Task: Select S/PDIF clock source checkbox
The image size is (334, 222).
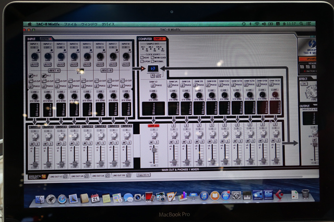Action: [142, 61]
